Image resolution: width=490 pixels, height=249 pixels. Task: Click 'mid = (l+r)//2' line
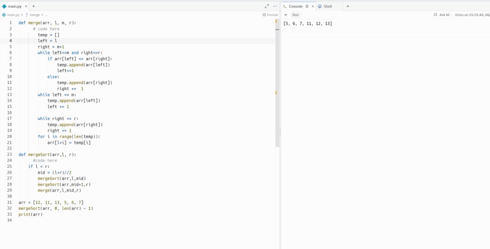pos(55,173)
